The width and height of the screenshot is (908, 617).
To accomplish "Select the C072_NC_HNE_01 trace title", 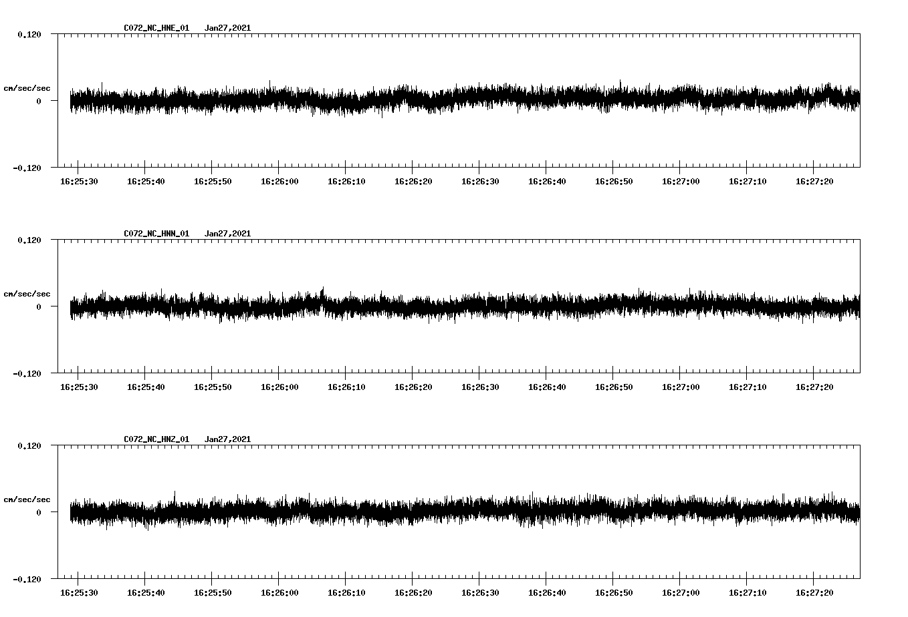I will pyautogui.click(x=155, y=27).
